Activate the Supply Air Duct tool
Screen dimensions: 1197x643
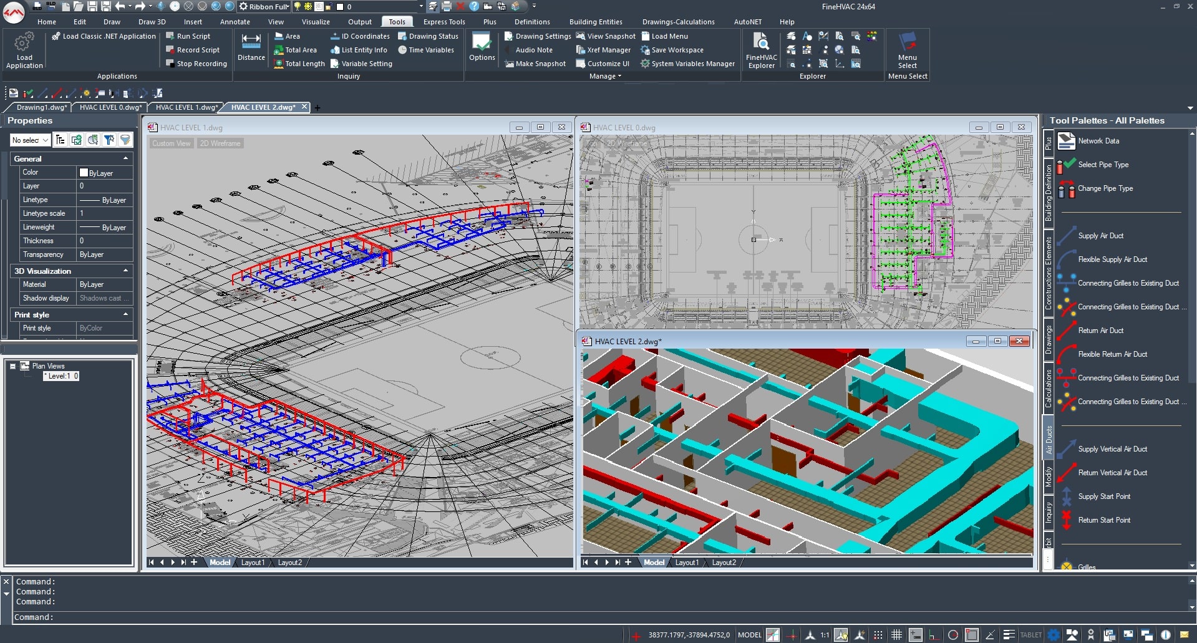click(x=1101, y=236)
